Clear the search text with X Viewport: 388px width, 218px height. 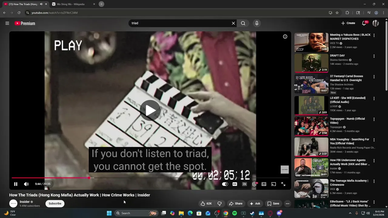pos(233,23)
